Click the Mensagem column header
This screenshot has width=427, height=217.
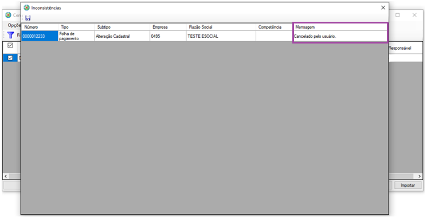pos(340,27)
